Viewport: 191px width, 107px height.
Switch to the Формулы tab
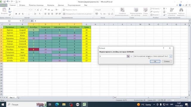[x=50, y=5]
